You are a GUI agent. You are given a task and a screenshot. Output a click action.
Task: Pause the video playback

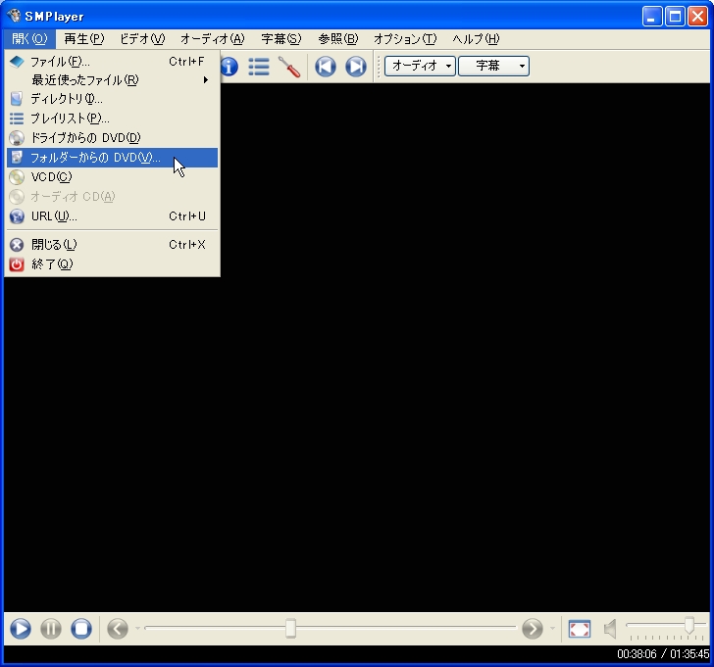point(51,629)
